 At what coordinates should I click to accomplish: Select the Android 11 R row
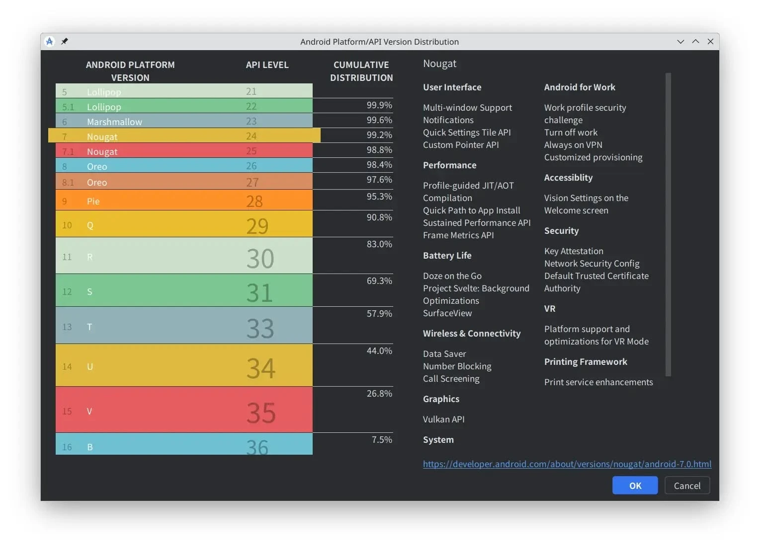184,256
